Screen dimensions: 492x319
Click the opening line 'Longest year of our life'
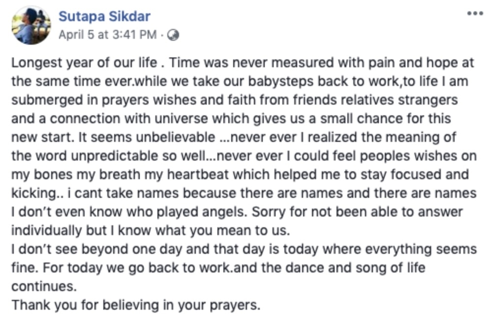click(x=83, y=64)
